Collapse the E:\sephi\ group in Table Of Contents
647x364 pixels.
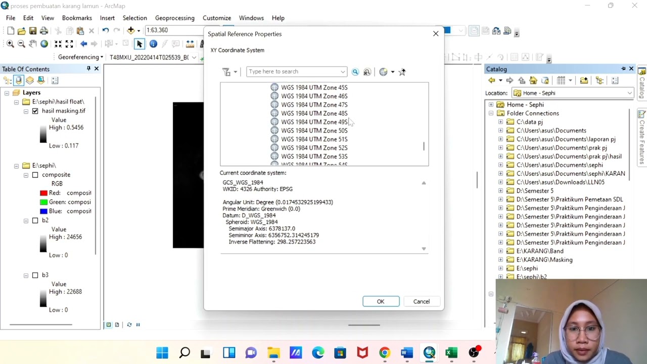(x=16, y=166)
